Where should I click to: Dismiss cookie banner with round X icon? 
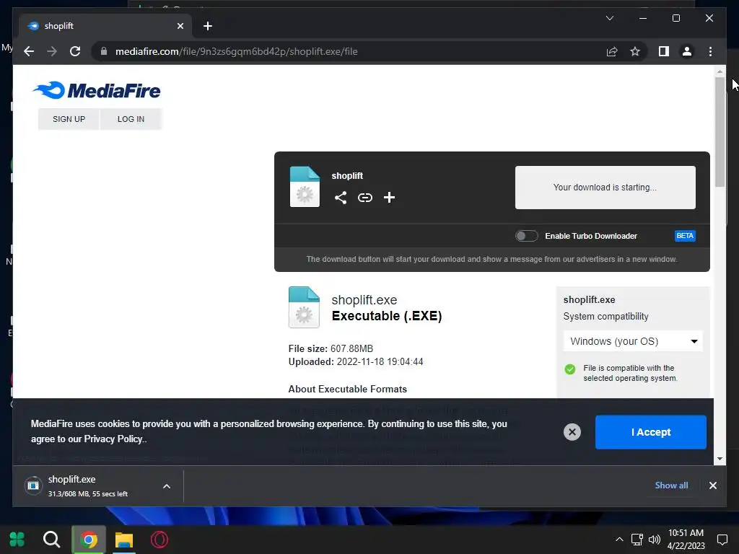click(572, 432)
